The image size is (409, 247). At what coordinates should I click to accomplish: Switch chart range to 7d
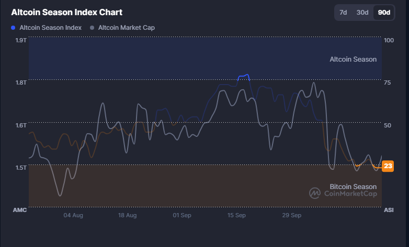[x=343, y=13]
